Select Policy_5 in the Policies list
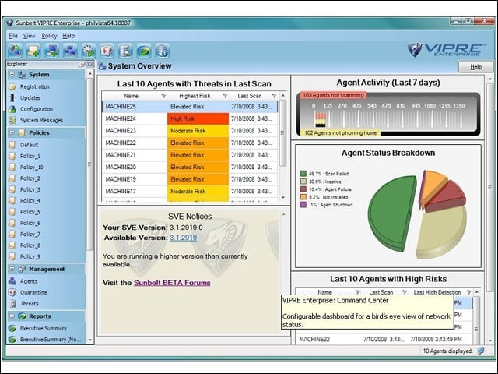Image resolution: width=498 pixels, height=374 pixels. click(x=30, y=212)
